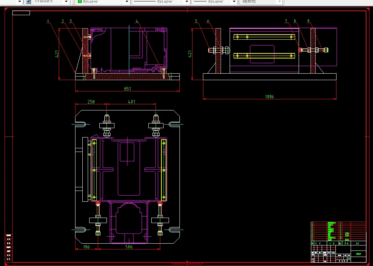Select the 421 dimension below callout 5
373x266 pixels.
(190, 54)
